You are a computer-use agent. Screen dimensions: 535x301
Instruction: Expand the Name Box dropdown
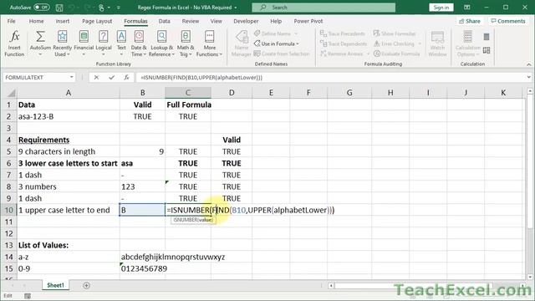point(72,78)
